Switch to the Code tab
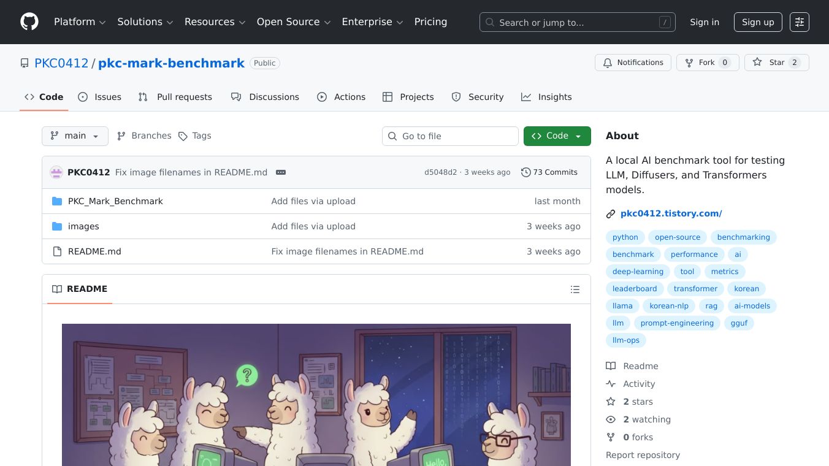Image resolution: width=829 pixels, height=466 pixels. pyautogui.click(x=44, y=97)
